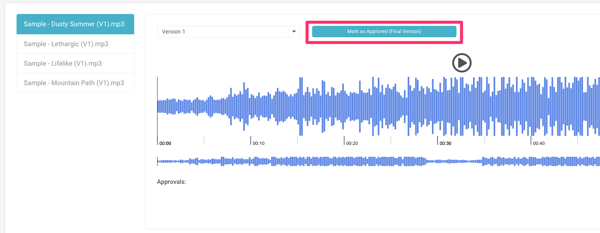Click the Approvals label
Viewport: 600px width, 233px height.
[x=172, y=182]
